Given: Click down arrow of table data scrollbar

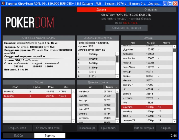Looking at the screenshot, I should (117, 121).
